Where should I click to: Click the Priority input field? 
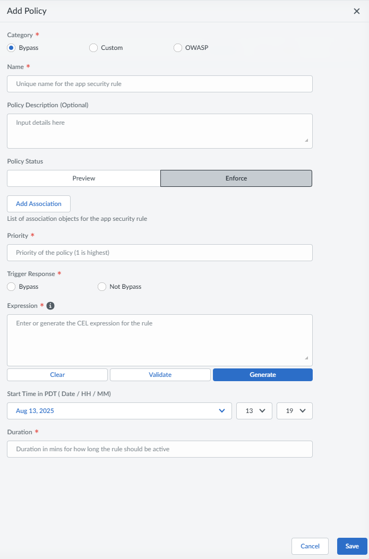[x=159, y=253]
